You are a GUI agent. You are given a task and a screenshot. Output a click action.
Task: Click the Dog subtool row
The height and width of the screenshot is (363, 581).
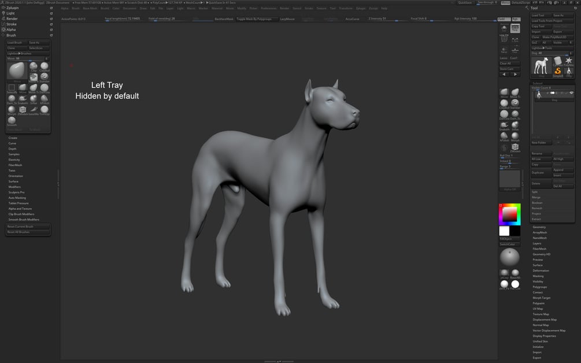point(554,95)
